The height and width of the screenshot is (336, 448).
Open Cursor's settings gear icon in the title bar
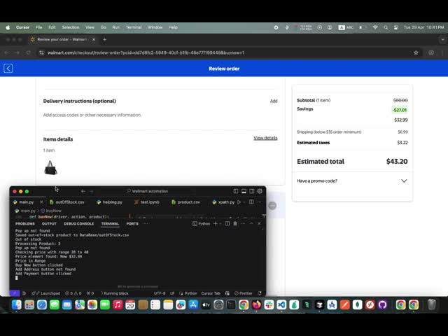coord(260,191)
